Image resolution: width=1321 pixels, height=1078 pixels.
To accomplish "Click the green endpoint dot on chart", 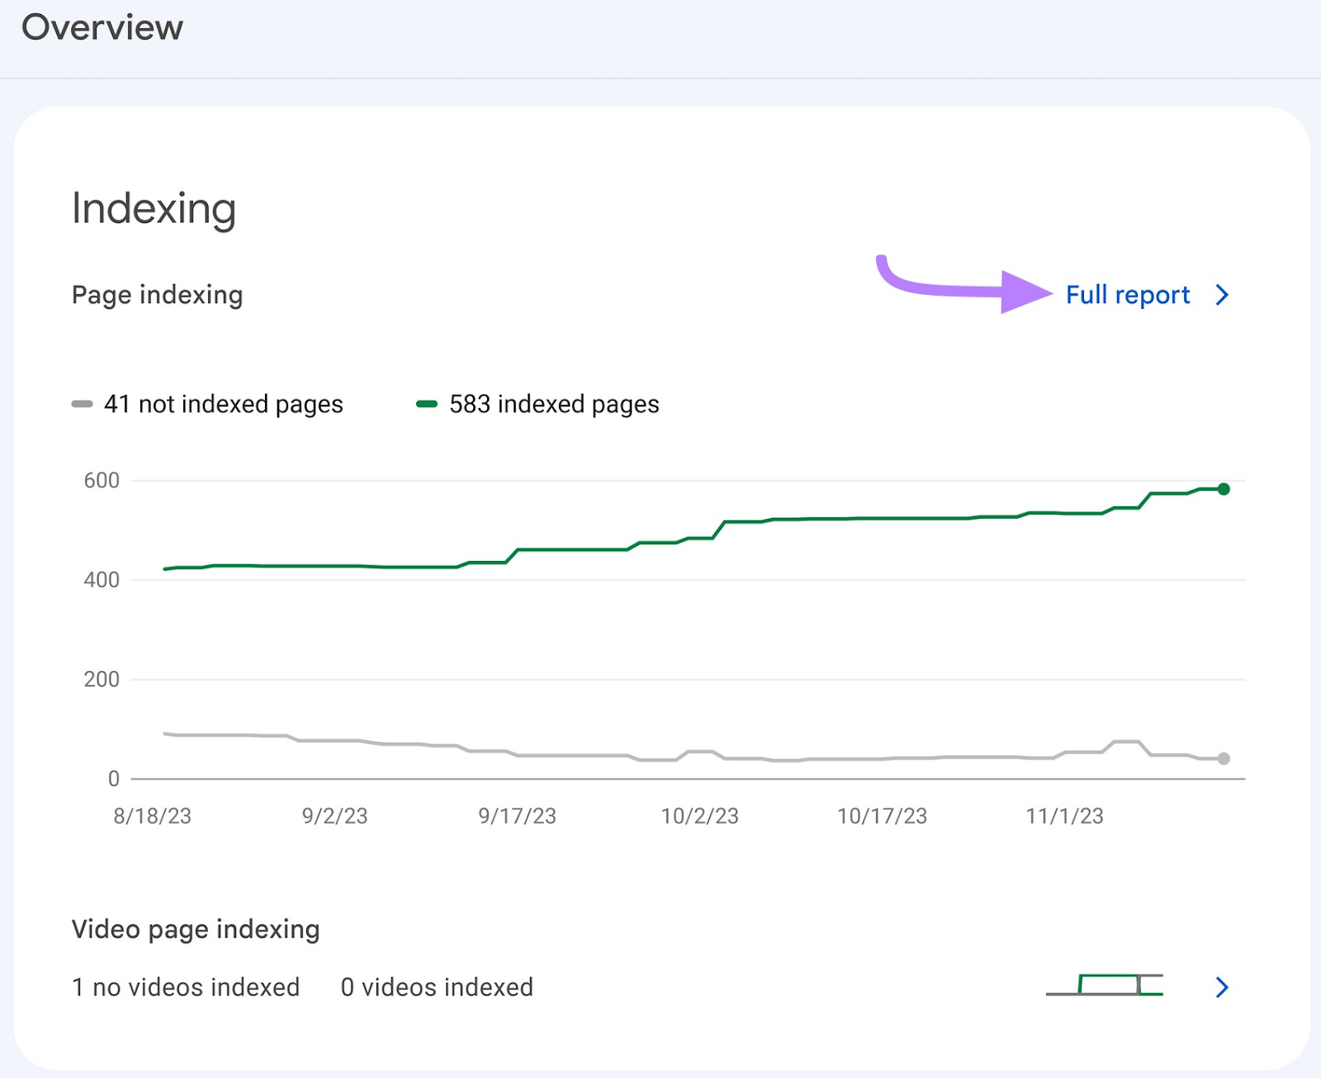I will pos(1224,489).
